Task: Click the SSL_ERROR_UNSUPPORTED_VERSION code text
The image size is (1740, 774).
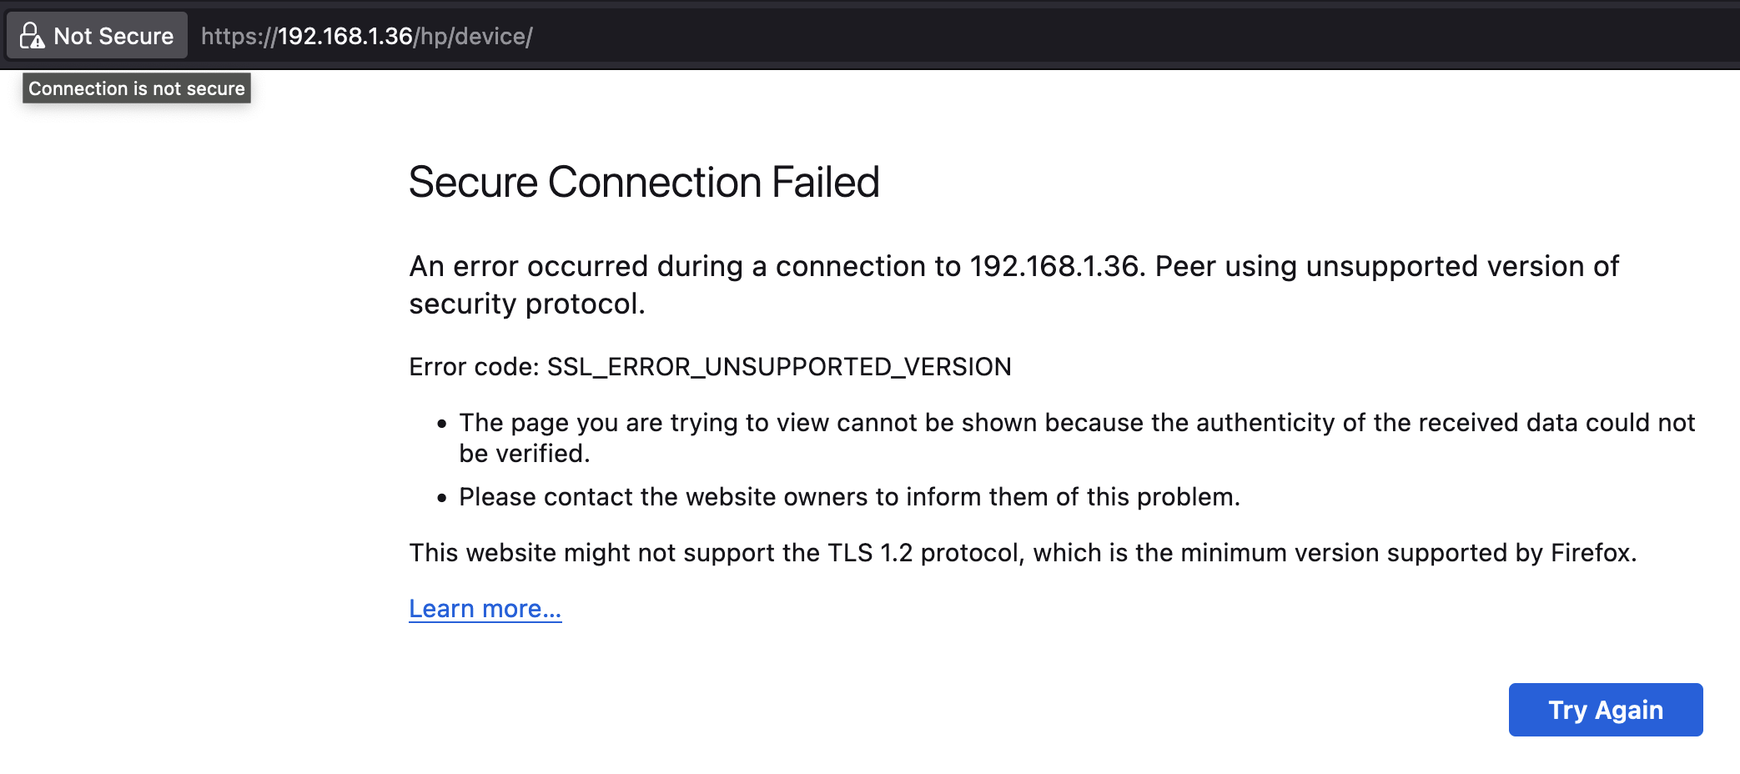Action: click(779, 367)
